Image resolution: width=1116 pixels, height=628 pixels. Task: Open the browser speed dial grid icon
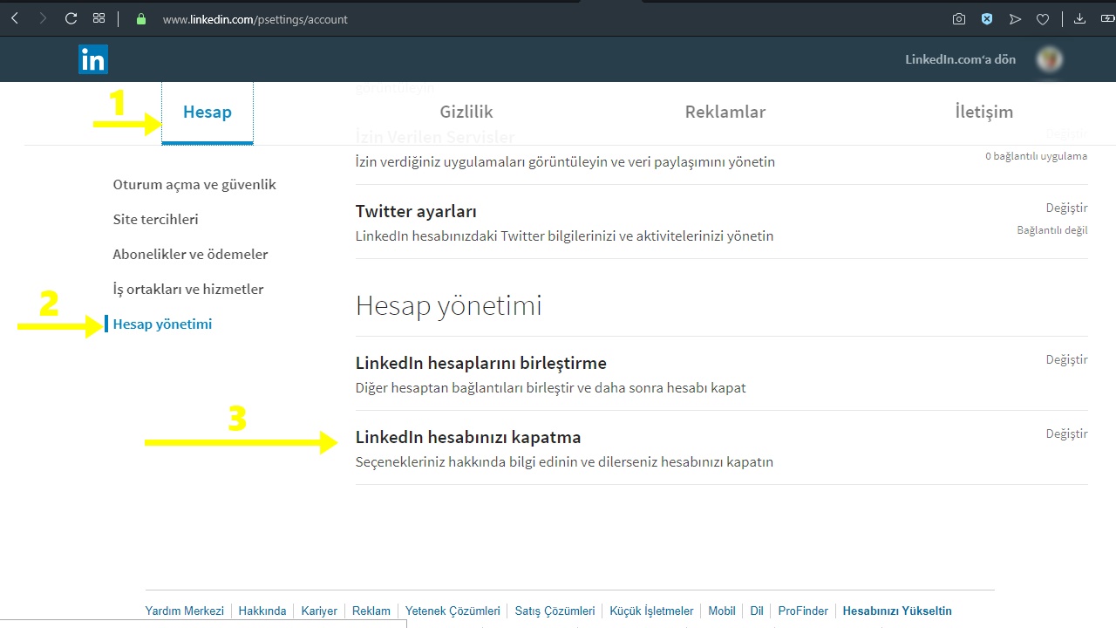(99, 18)
